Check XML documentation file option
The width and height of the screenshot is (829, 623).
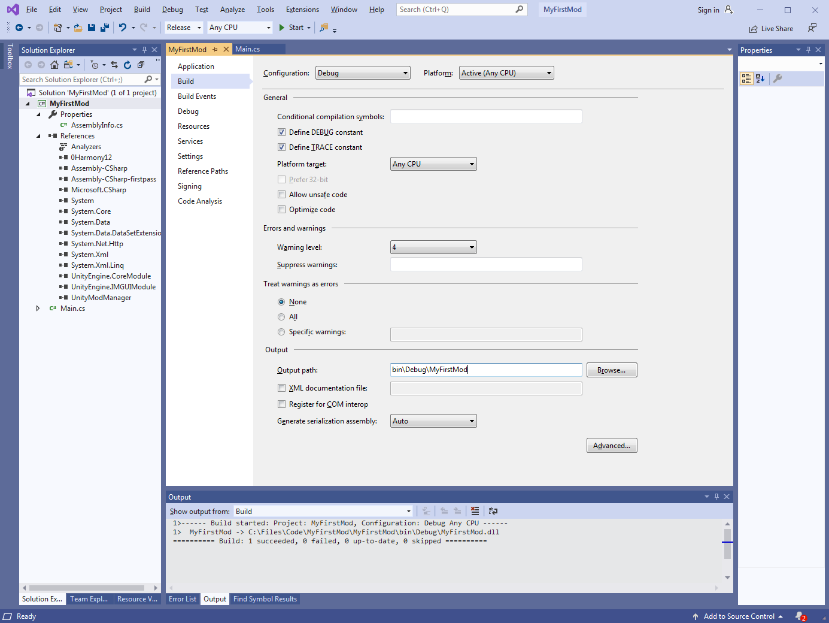point(281,388)
